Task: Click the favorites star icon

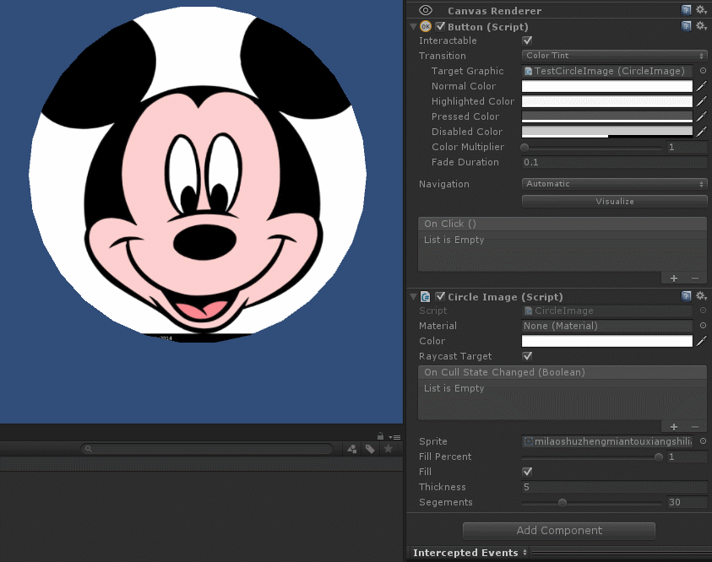Action: coord(389,449)
